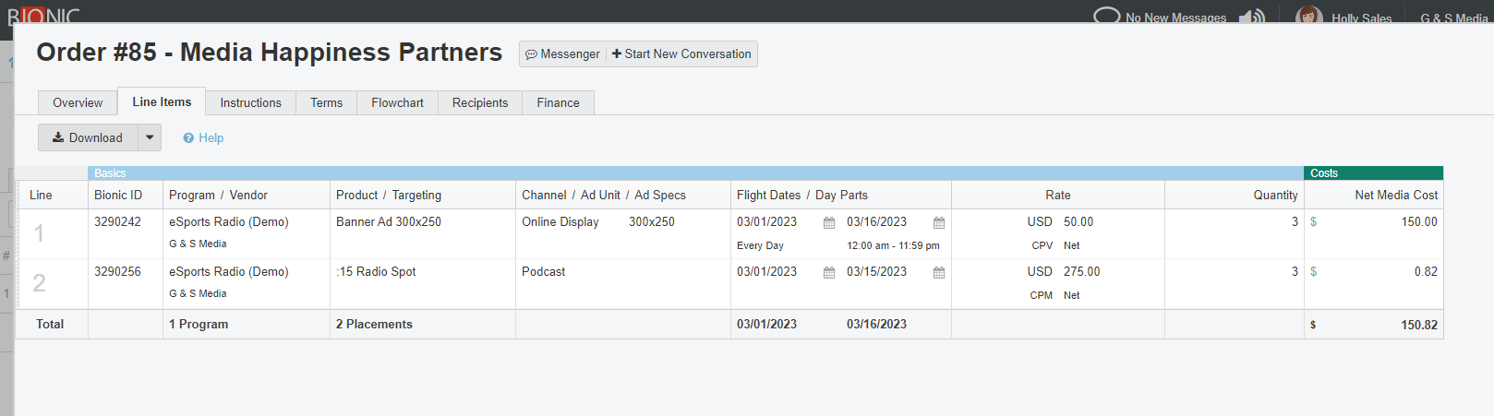The width and height of the screenshot is (1494, 416).
Task: Click the speaker sound icon in header
Action: point(1251,17)
